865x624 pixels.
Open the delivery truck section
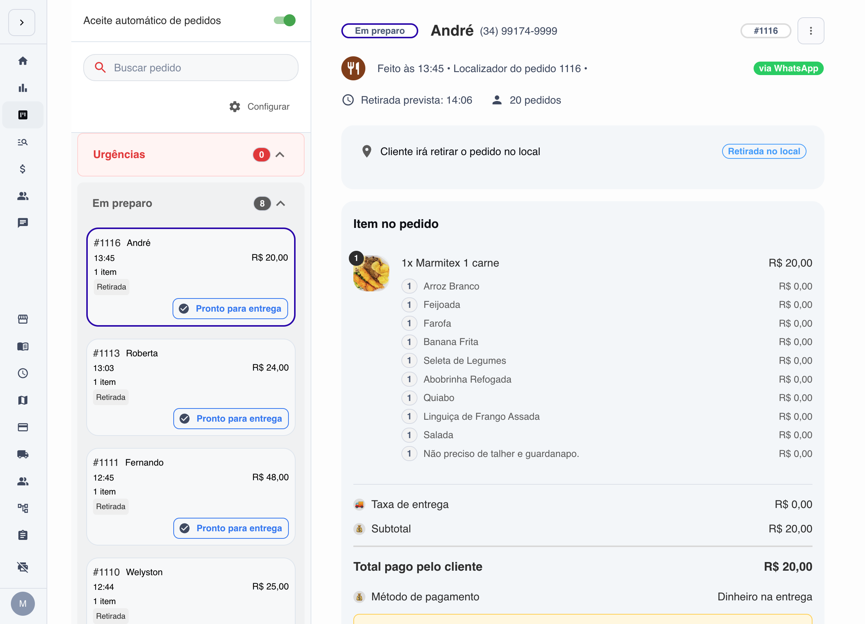[x=23, y=454]
